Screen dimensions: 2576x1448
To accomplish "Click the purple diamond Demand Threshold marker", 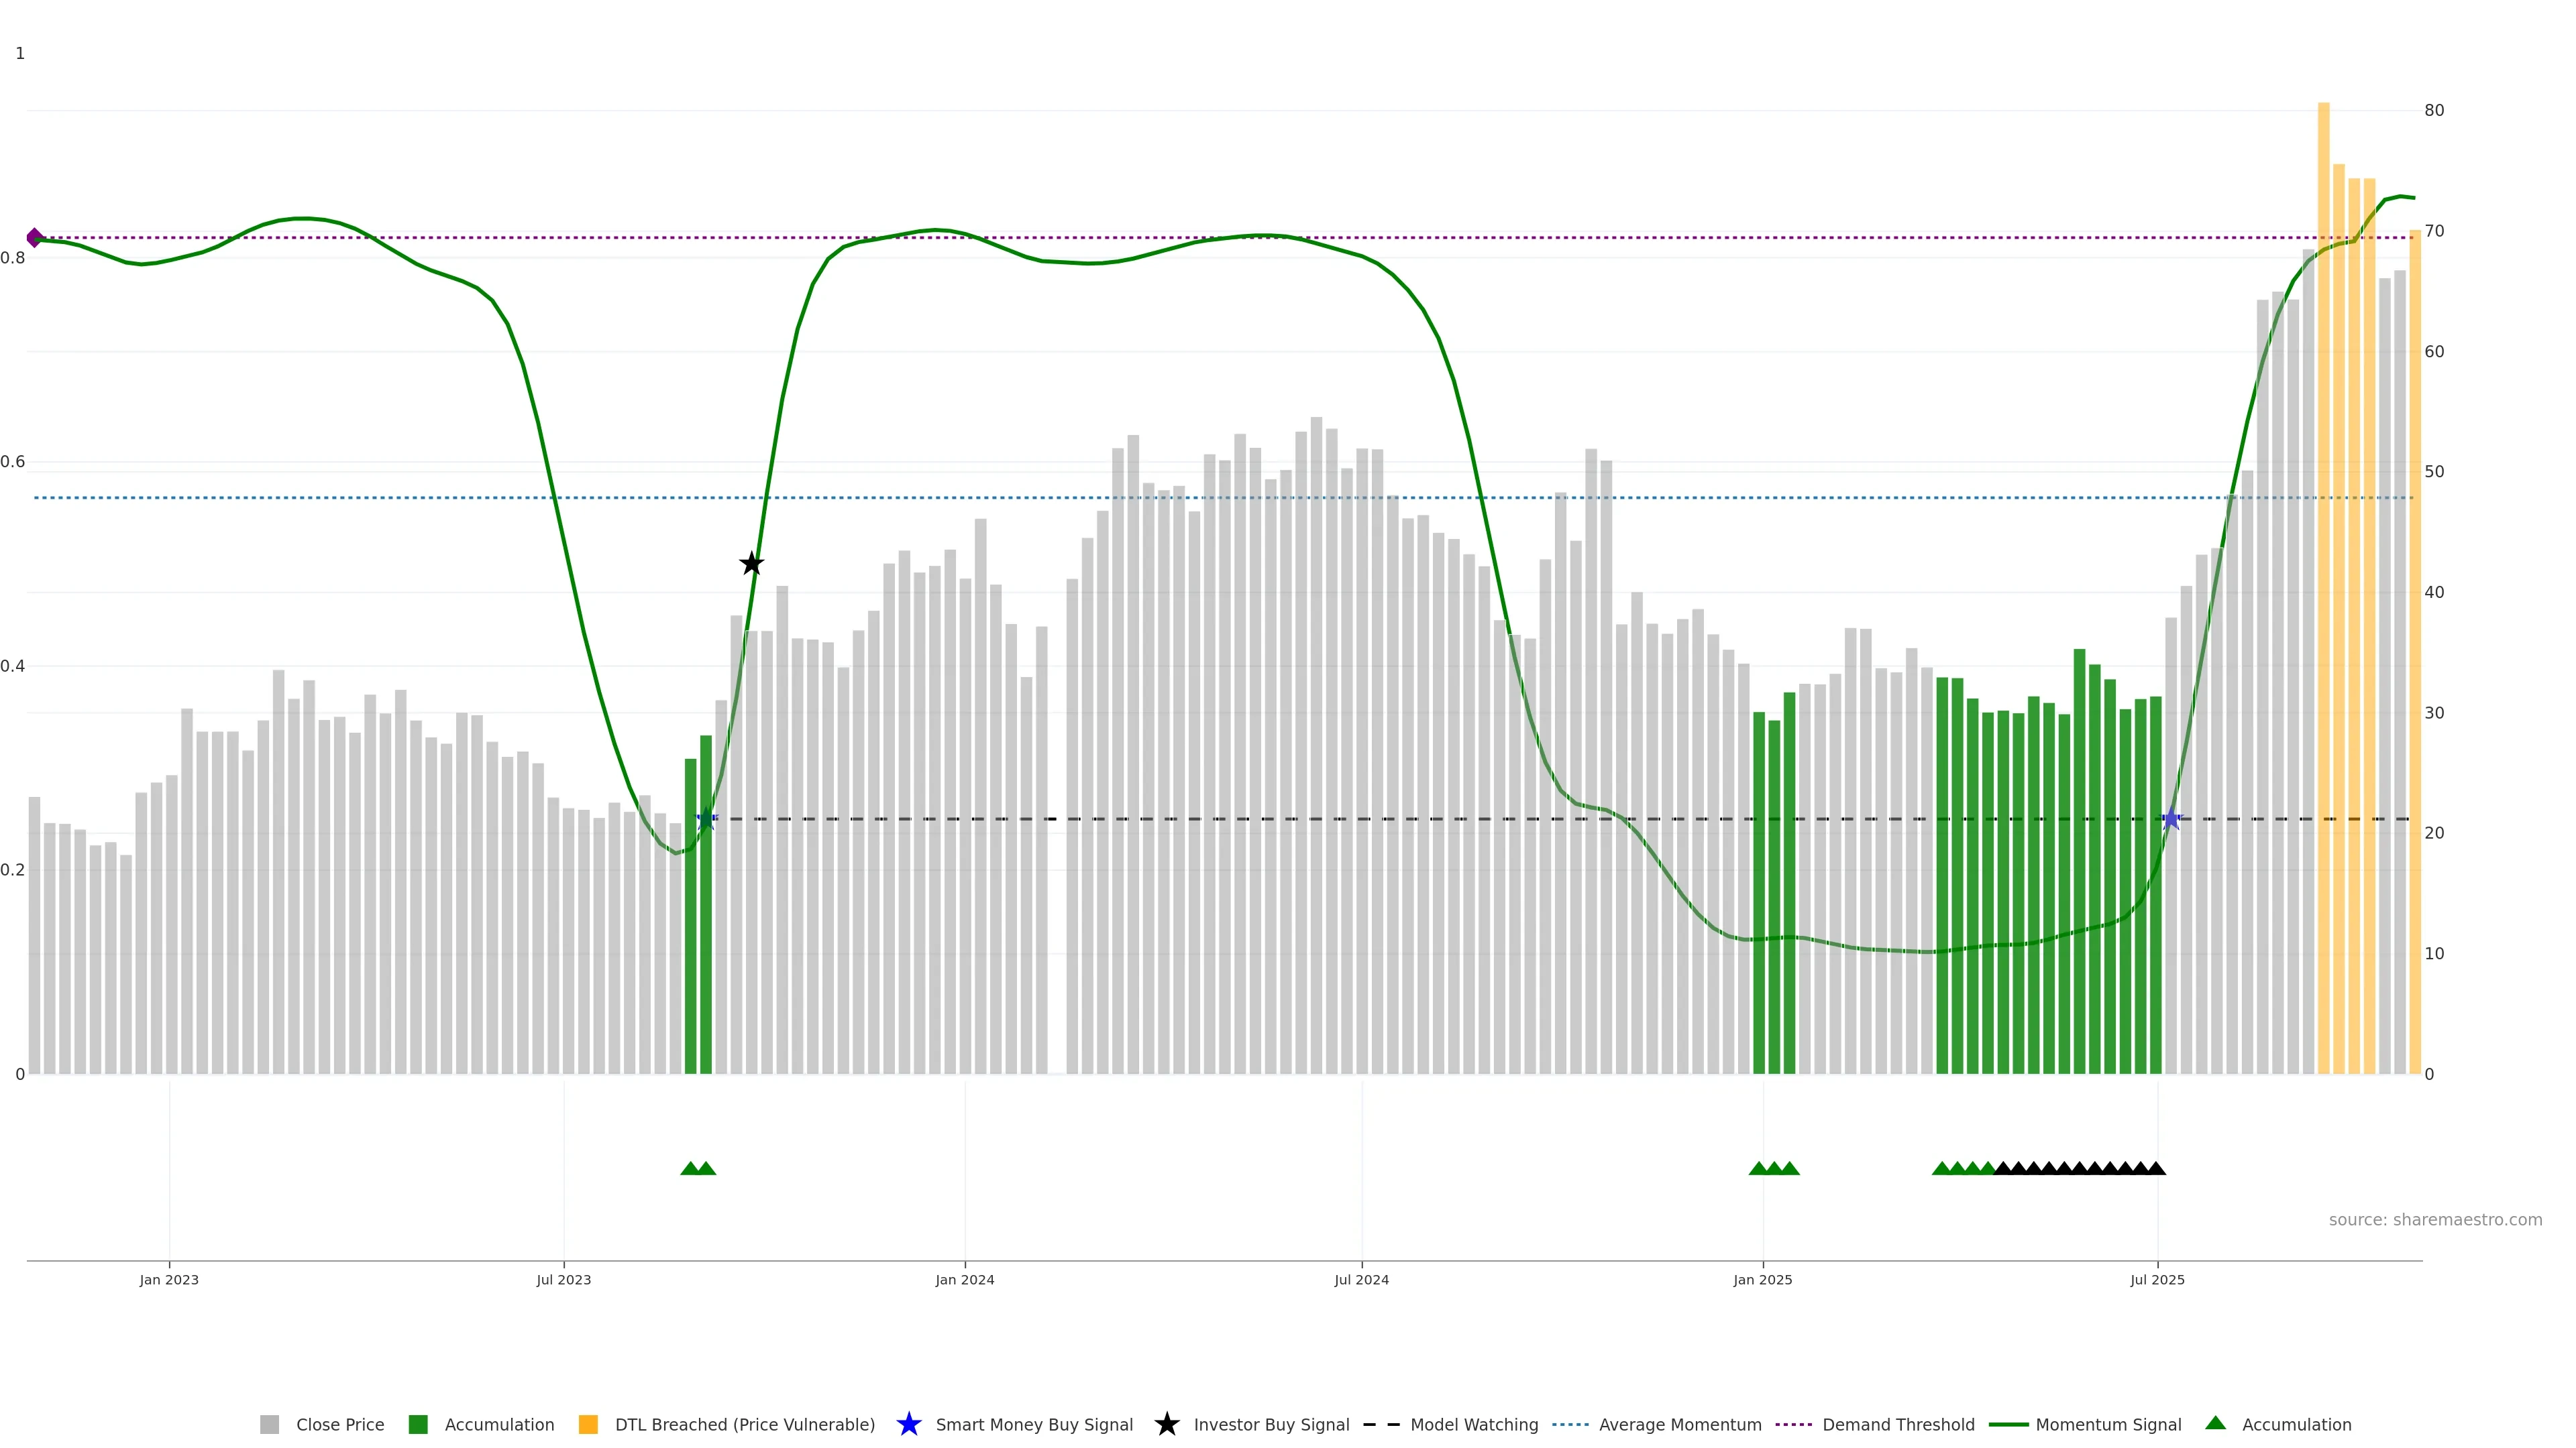I will [x=35, y=238].
